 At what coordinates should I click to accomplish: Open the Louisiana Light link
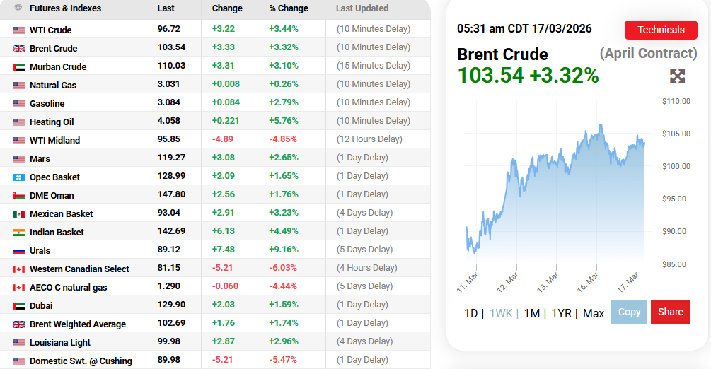tap(60, 343)
